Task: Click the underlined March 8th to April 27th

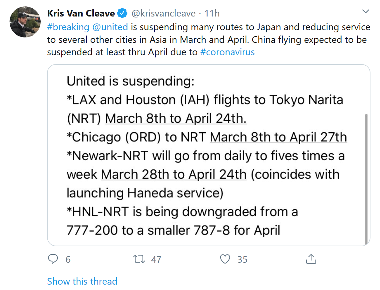Action: point(278,137)
